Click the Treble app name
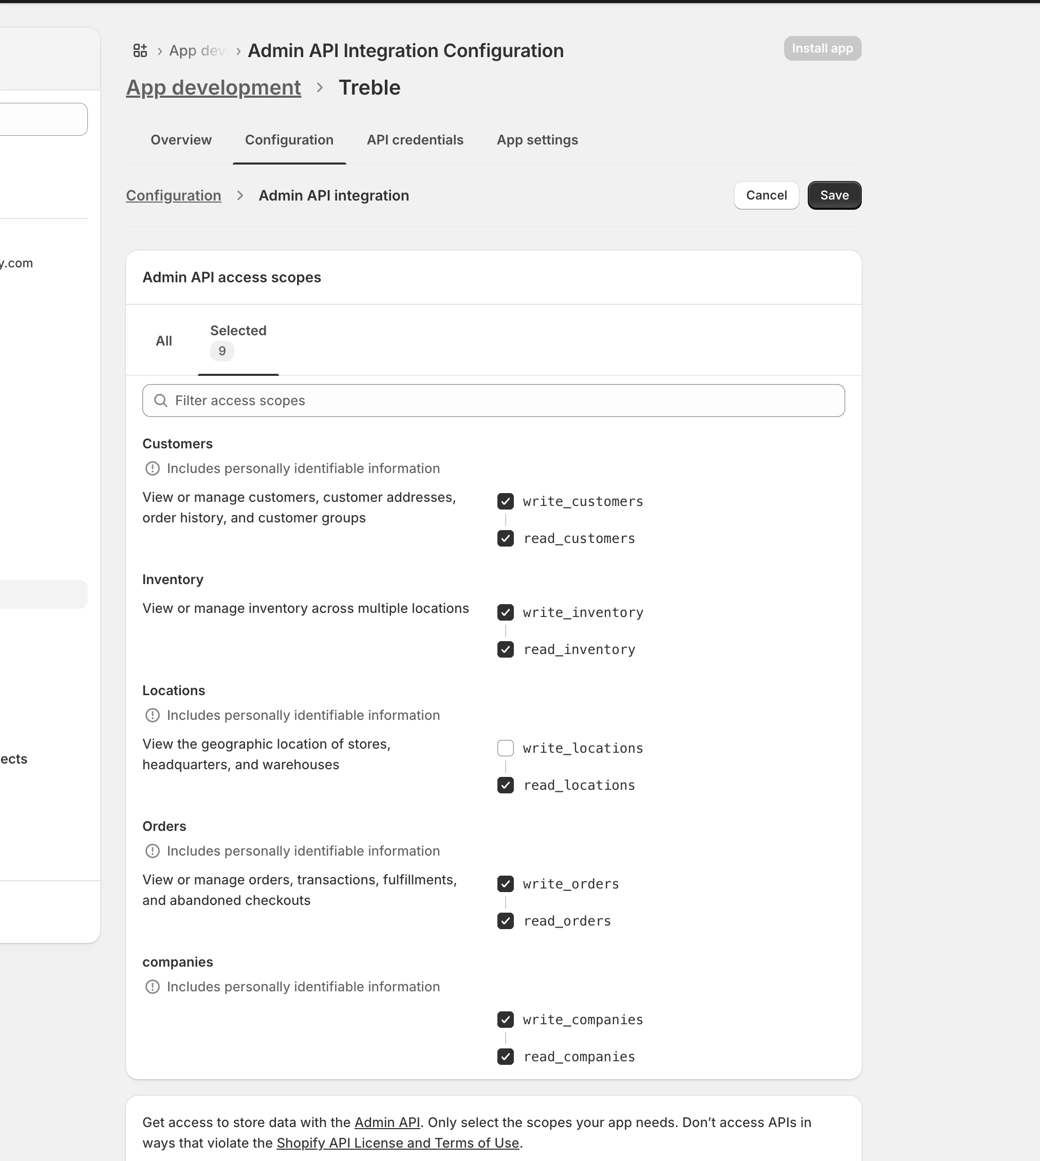1040x1161 pixels. (x=370, y=87)
